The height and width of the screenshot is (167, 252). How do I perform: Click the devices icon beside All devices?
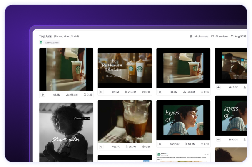(x=213, y=37)
